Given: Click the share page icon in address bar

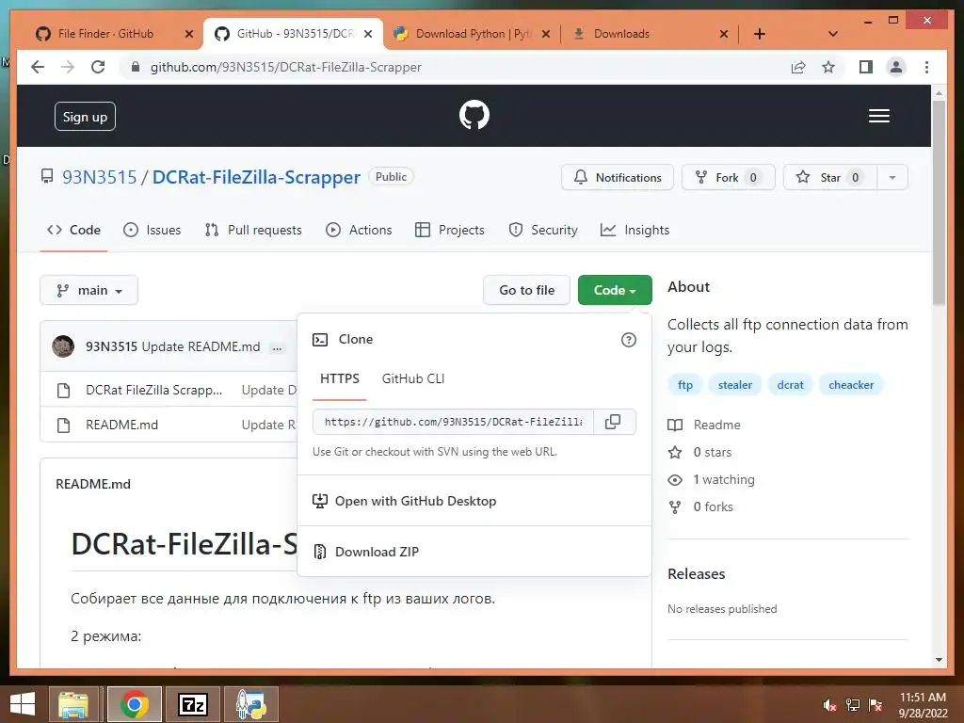Looking at the screenshot, I should [798, 67].
